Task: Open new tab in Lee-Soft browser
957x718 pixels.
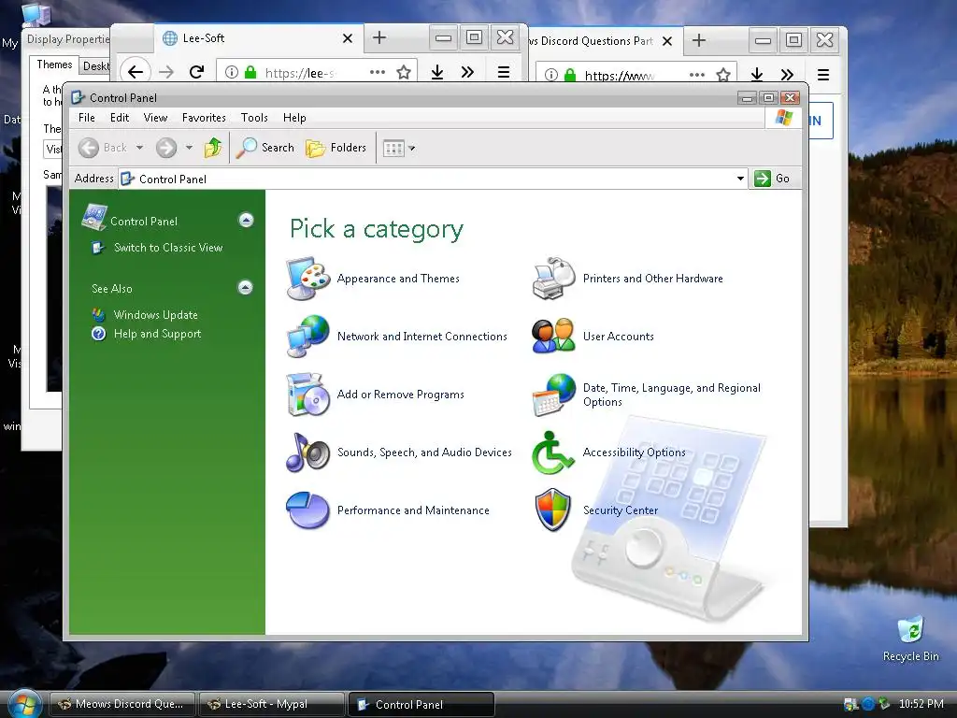Action: tap(379, 37)
